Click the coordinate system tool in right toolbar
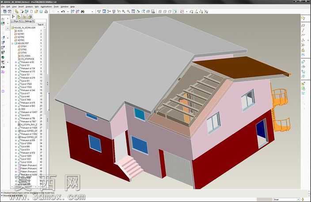This screenshot has width=311, height=202. 303,45
